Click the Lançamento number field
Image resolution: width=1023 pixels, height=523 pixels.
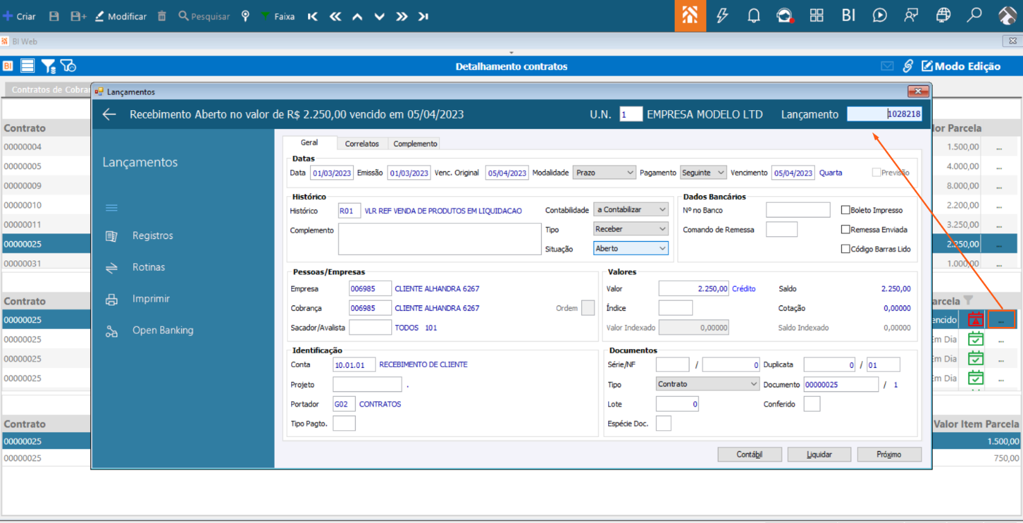pyautogui.click(x=885, y=114)
